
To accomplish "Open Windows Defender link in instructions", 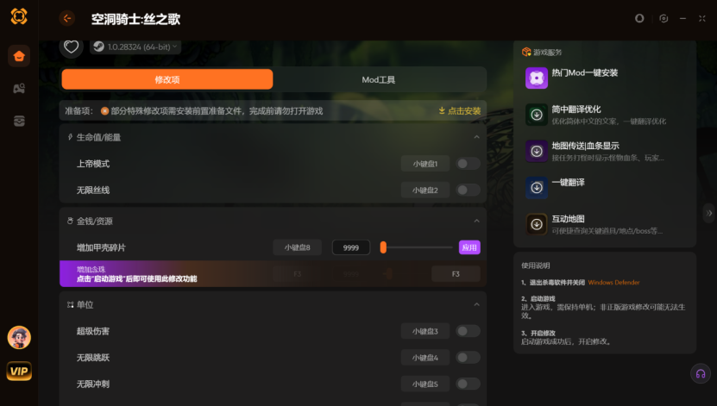I will [x=613, y=282].
